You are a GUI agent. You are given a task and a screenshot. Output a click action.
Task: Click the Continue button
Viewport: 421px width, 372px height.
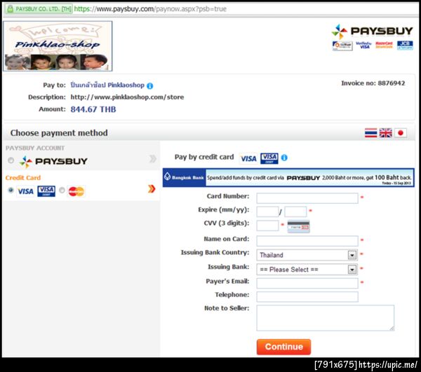click(283, 347)
